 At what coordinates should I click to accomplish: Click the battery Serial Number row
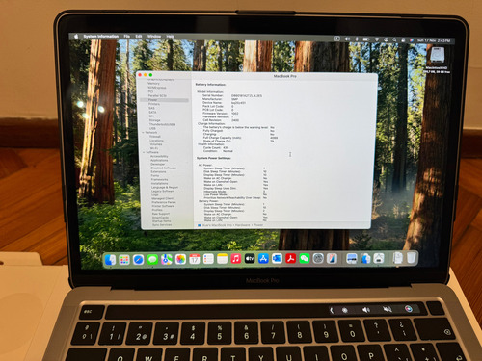click(232, 95)
